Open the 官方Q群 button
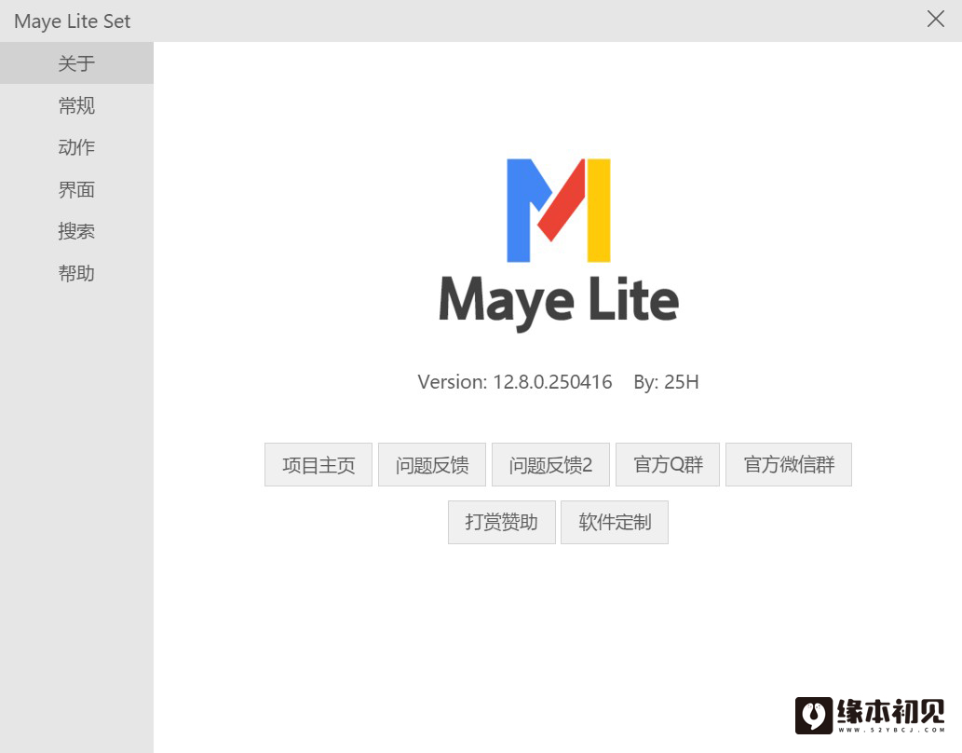Viewport: 962px width, 753px height. pos(668,465)
